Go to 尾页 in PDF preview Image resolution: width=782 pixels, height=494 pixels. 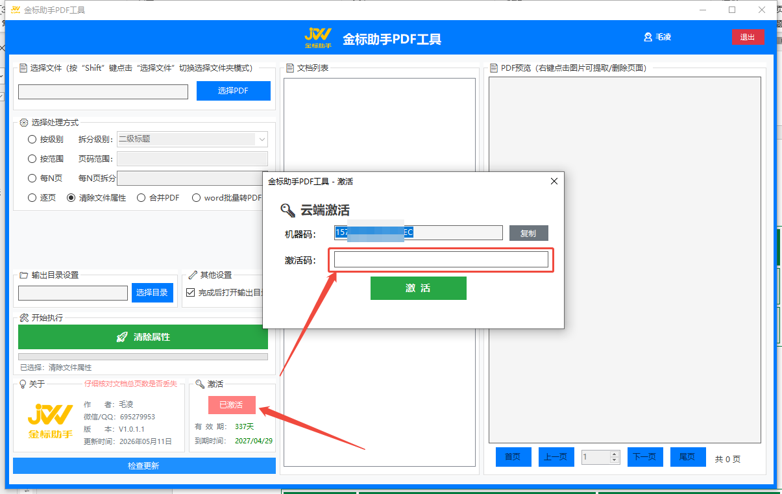point(688,457)
